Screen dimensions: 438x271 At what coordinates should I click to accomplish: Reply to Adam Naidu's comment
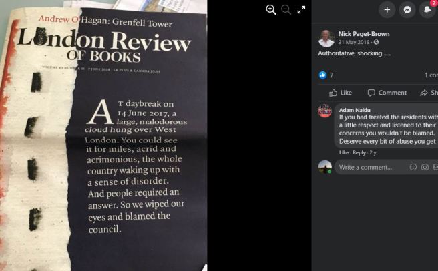click(359, 153)
